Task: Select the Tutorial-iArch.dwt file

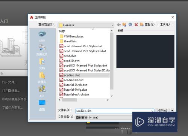Action: (73, 85)
